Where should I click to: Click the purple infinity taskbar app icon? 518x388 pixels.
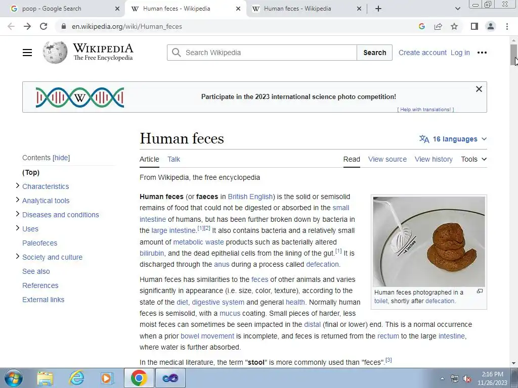click(x=170, y=378)
